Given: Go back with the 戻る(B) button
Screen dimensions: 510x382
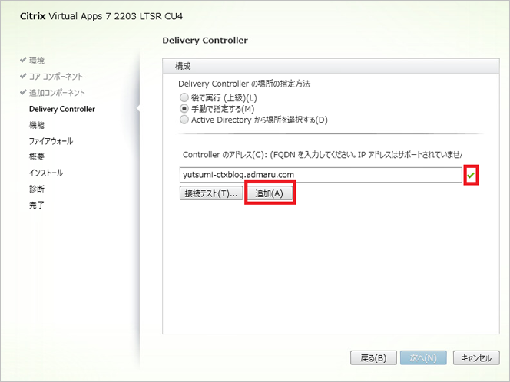Looking at the screenshot, I should [x=373, y=358].
